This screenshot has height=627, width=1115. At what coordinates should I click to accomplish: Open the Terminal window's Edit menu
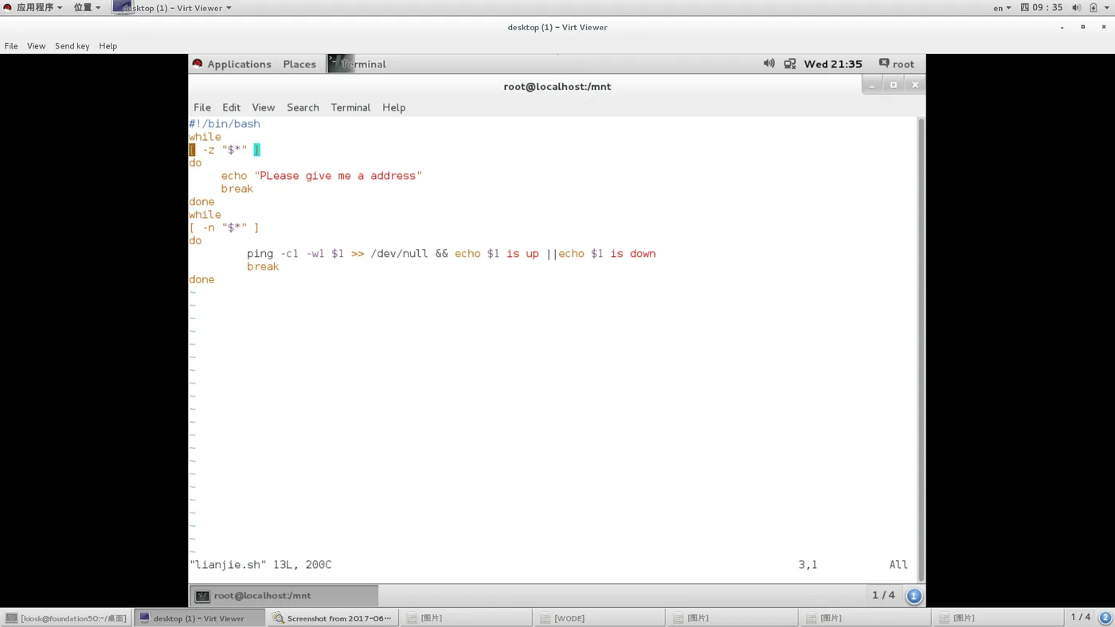pos(232,107)
